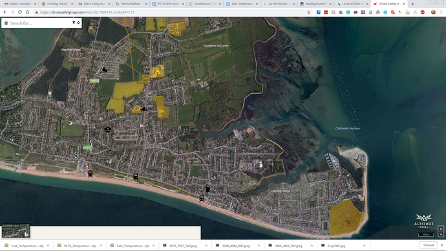Reload the page with refresh icon
The image size is (446, 251).
(x=20, y=12)
